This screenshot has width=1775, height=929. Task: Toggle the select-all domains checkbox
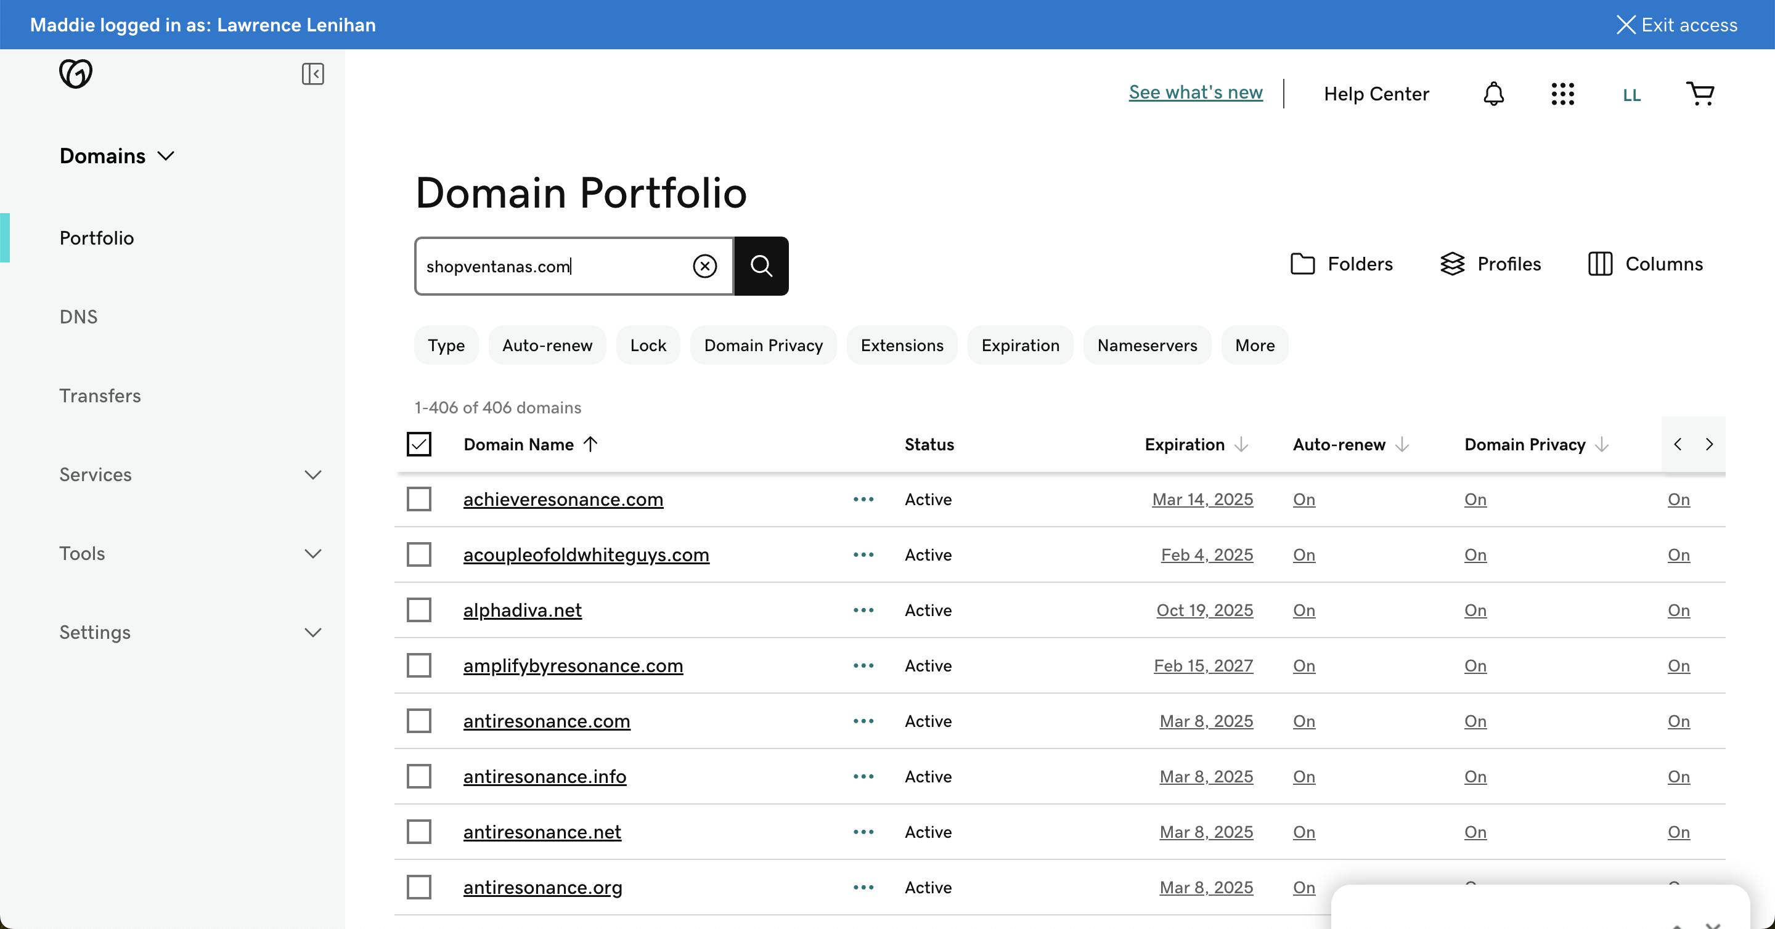[419, 444]
